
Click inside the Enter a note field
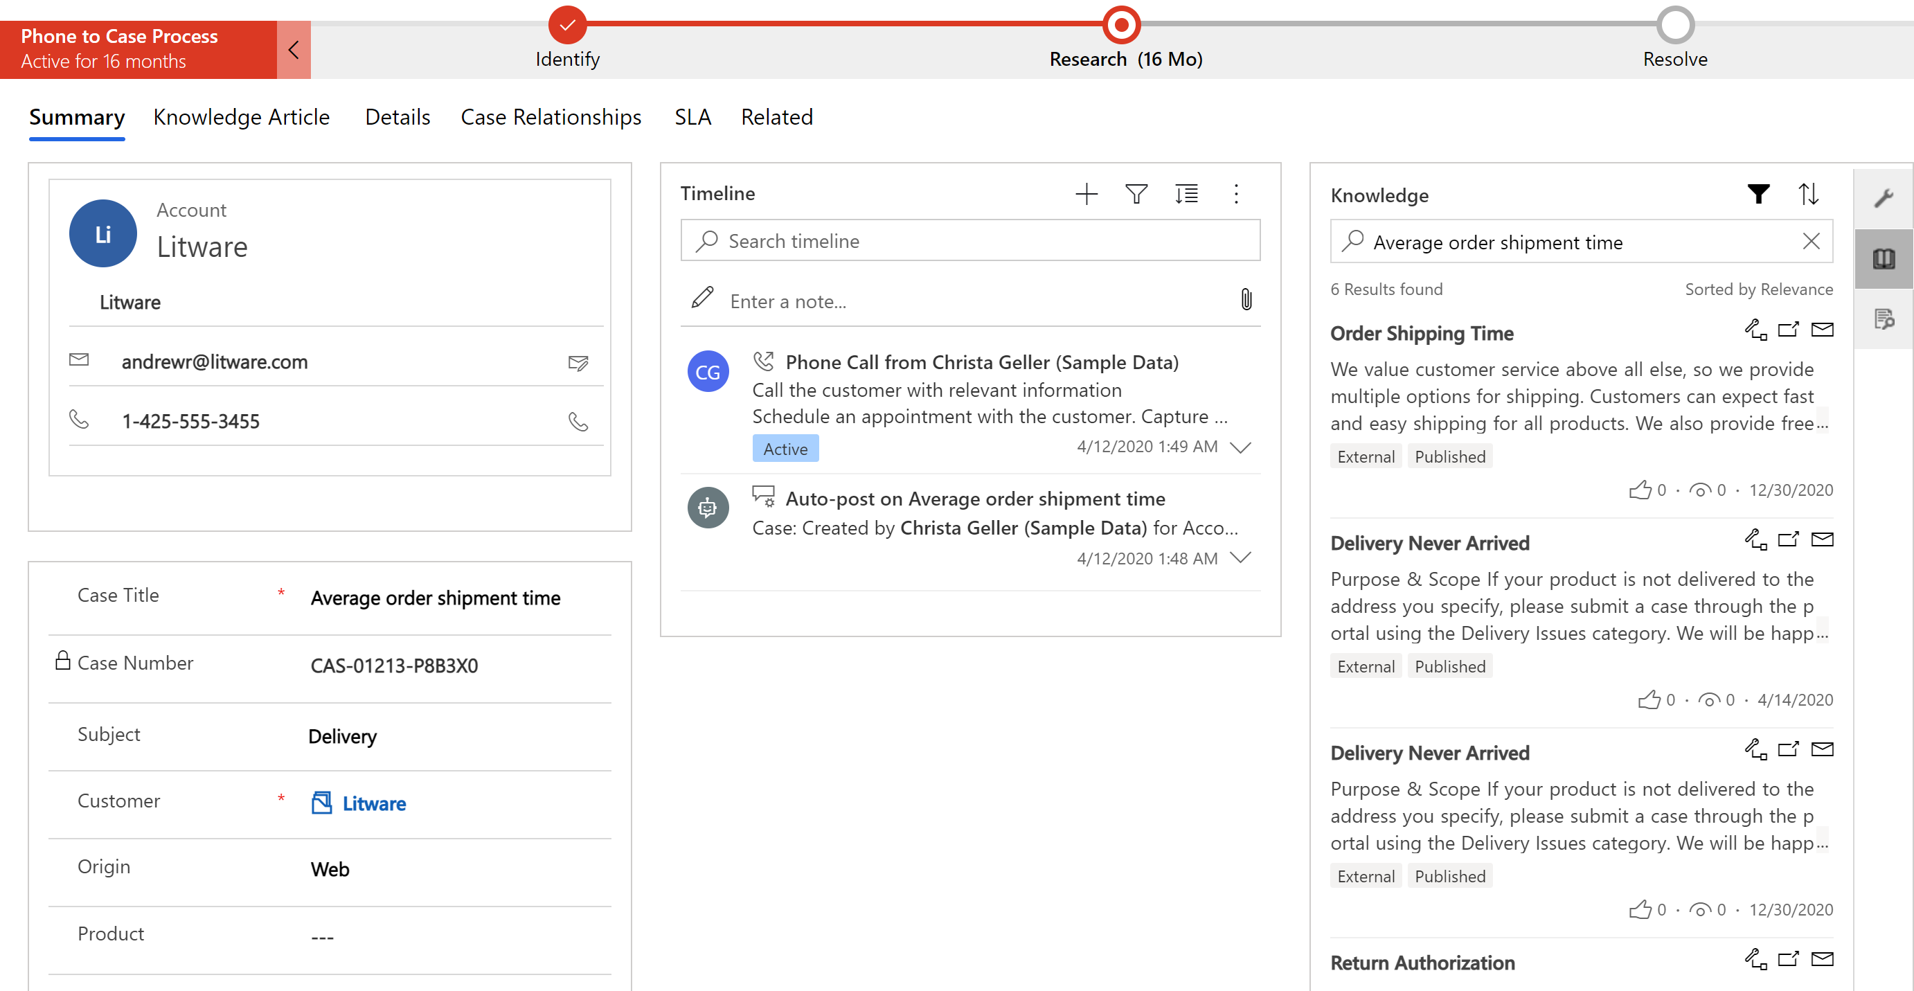(x=972, y=300)
